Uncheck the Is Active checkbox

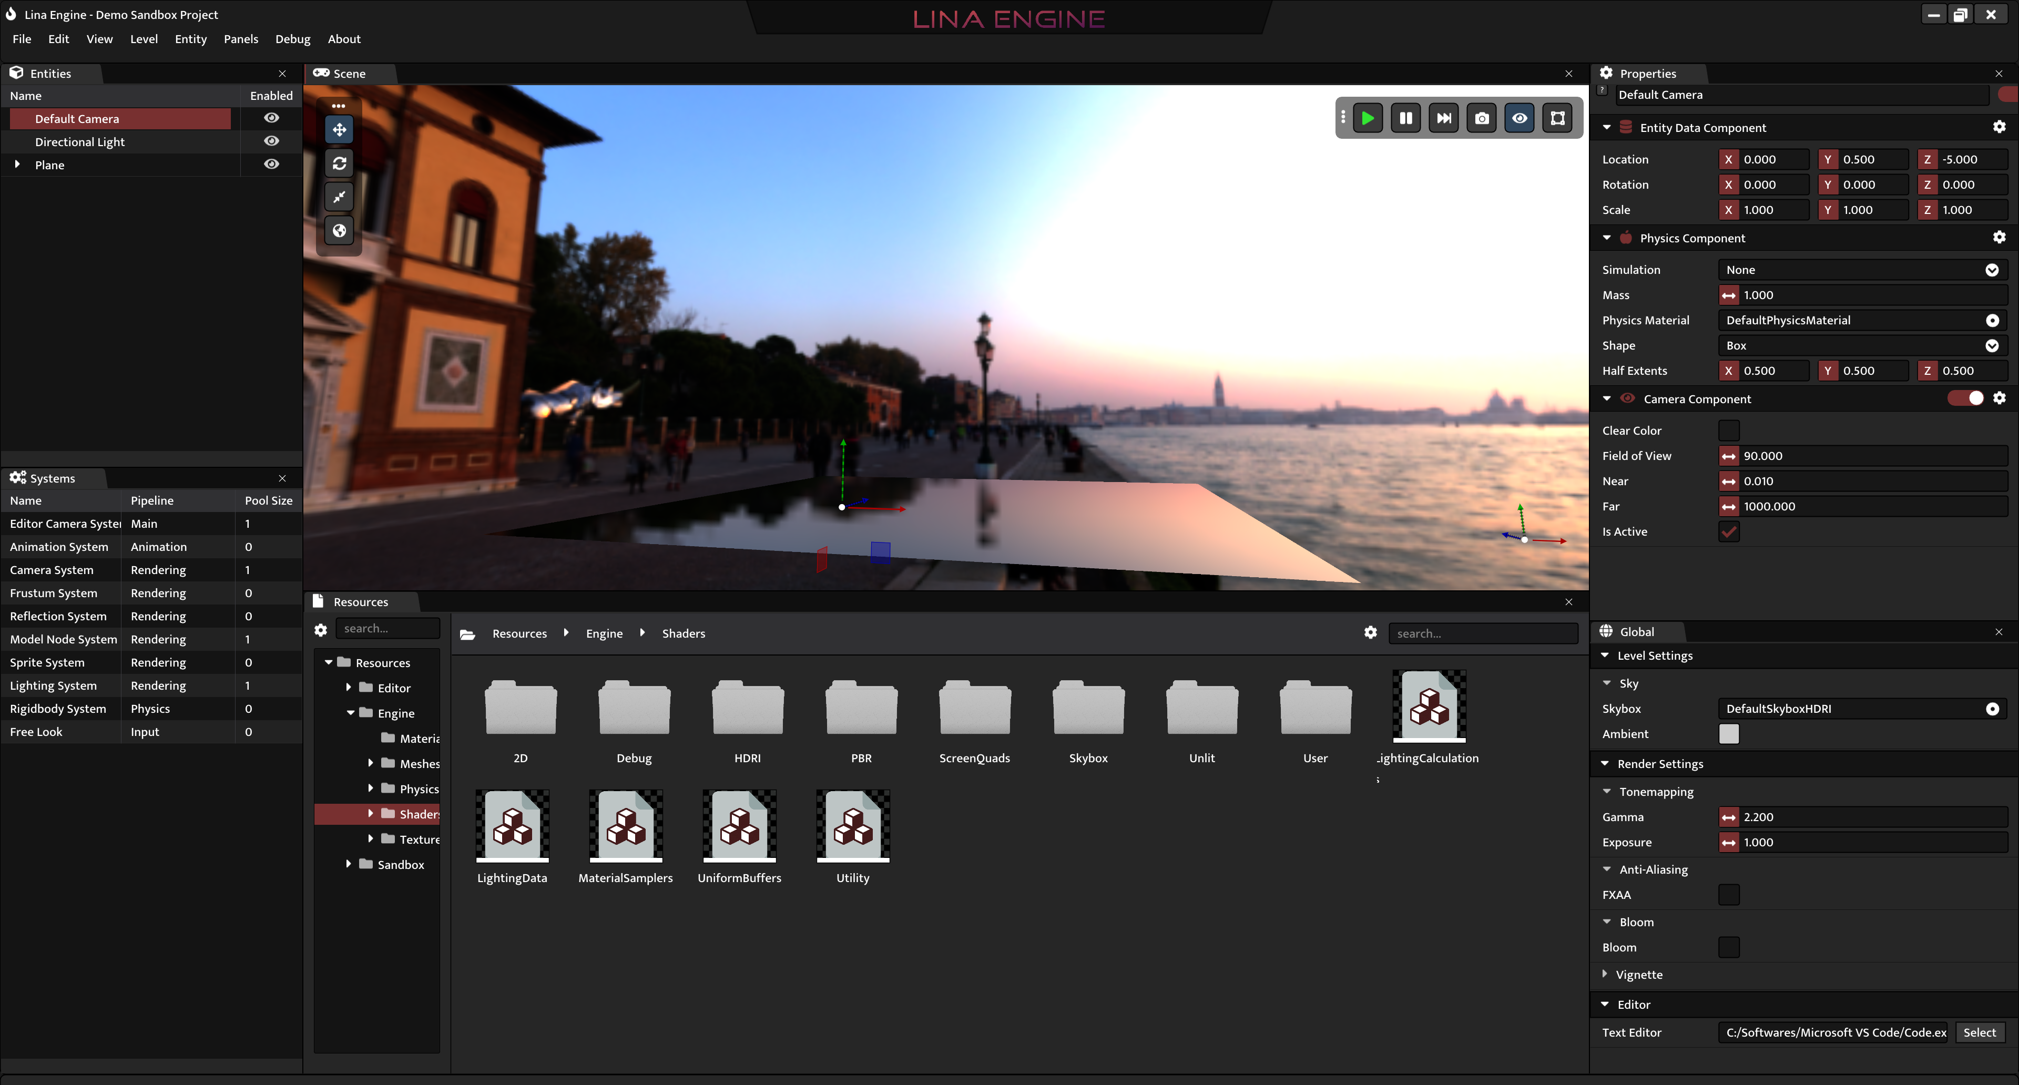coord(1728,531)
